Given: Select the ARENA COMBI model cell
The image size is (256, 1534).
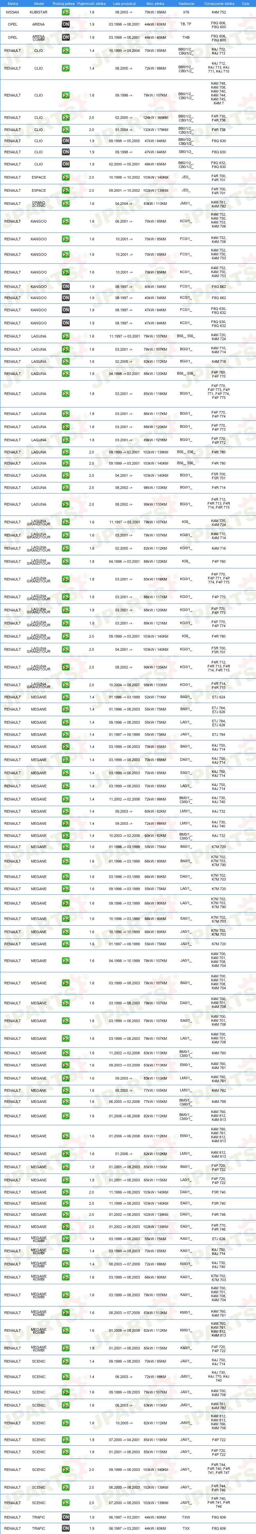Looking at the screenshot, I should 39,37.
